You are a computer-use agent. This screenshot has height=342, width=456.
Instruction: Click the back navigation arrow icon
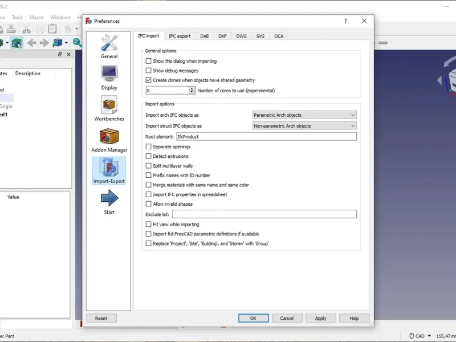point(31,43)
